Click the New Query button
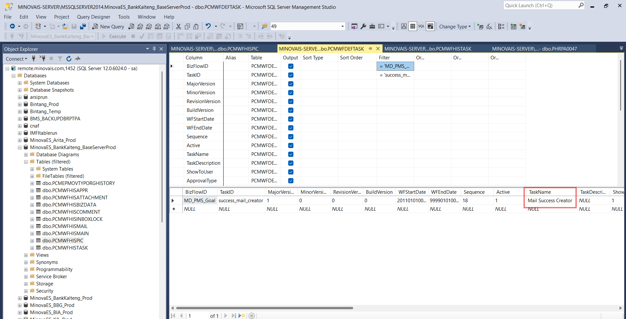 coord(108,27)
